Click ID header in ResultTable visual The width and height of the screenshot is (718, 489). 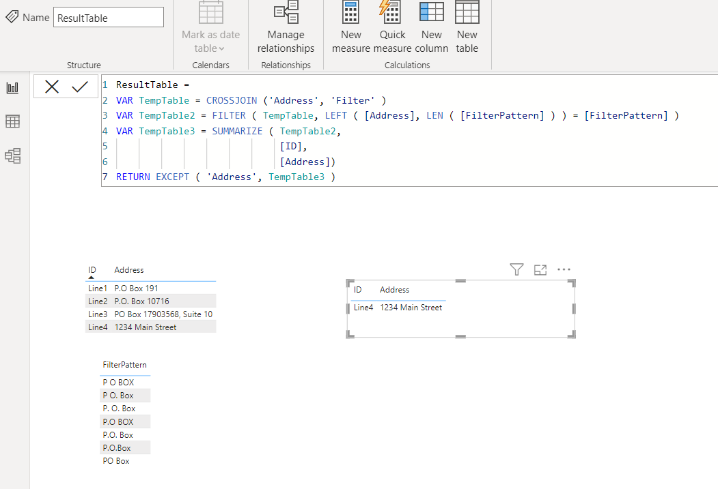[357, 290]
